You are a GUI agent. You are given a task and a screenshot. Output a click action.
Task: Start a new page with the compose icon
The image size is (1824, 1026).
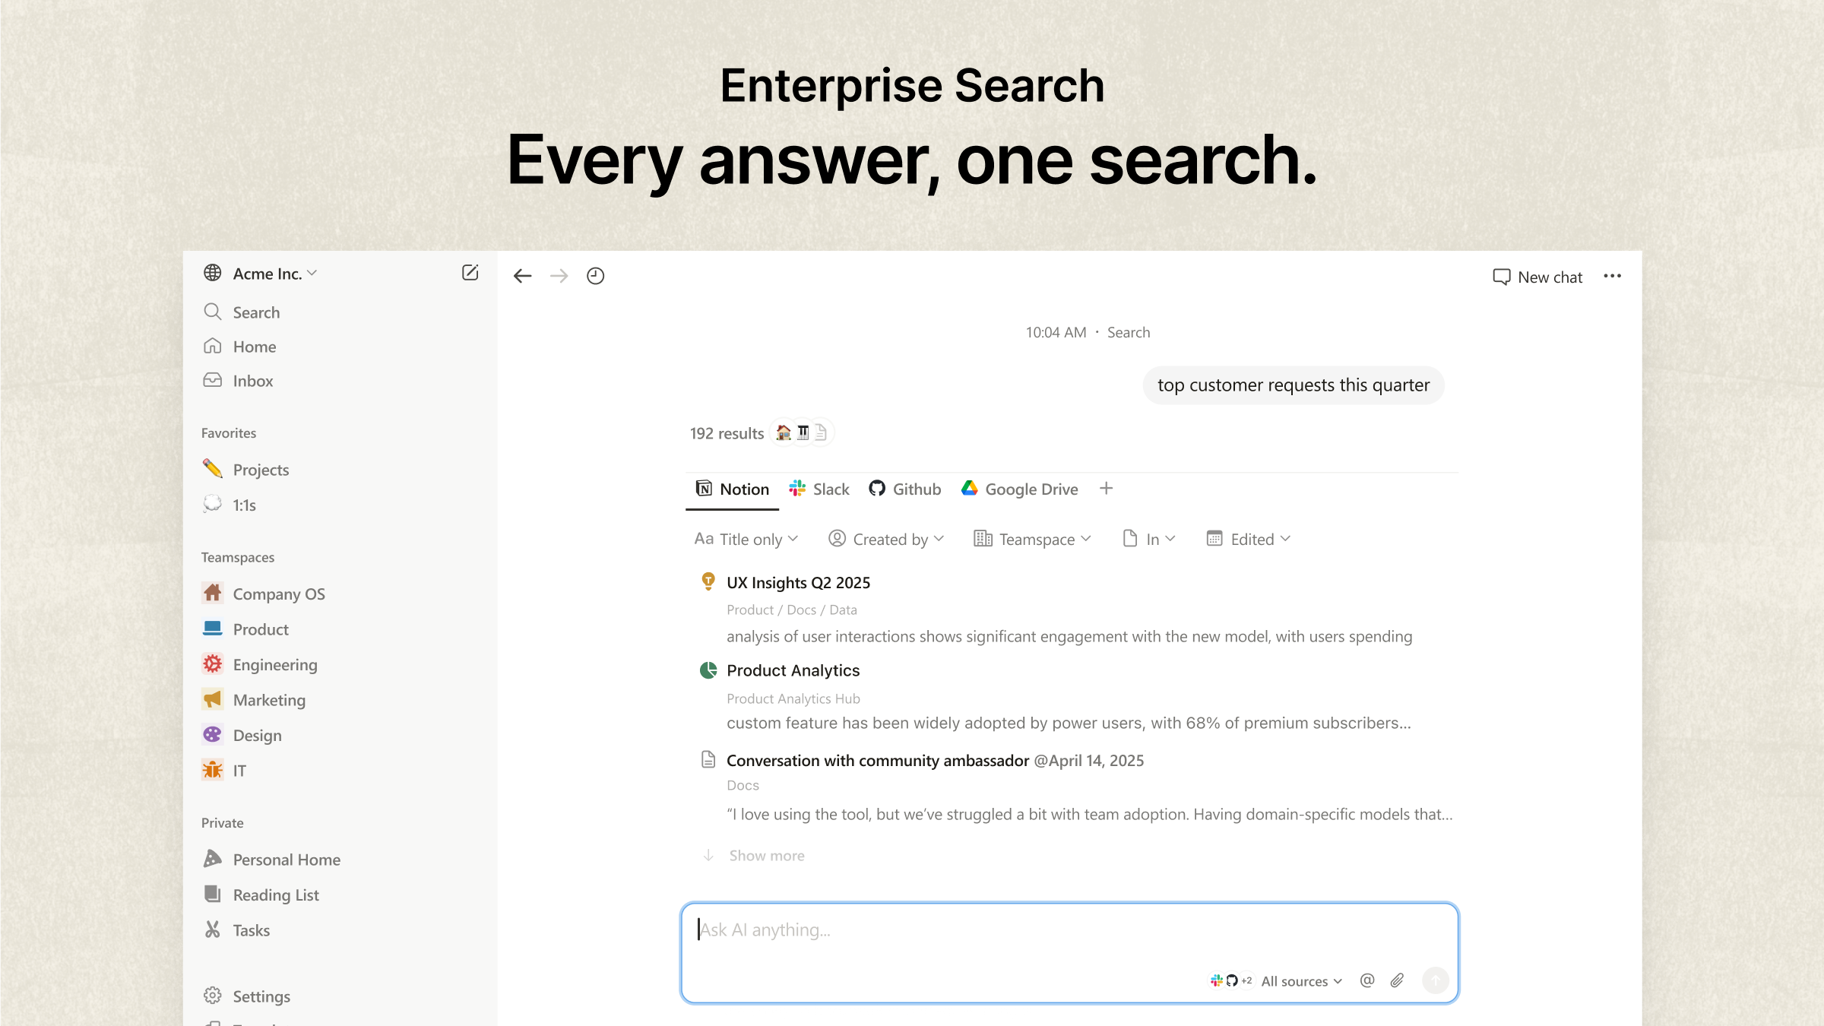[470, 273]
